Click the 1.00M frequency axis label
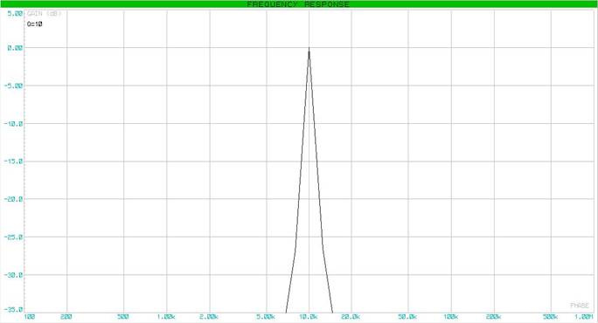 [x=584, y=317]
